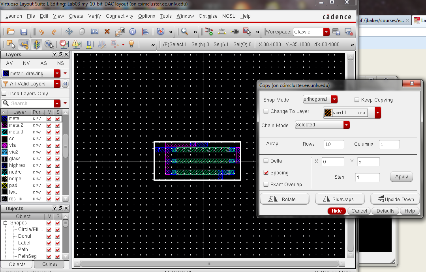Switch to the Guides tab

[50, 264]
